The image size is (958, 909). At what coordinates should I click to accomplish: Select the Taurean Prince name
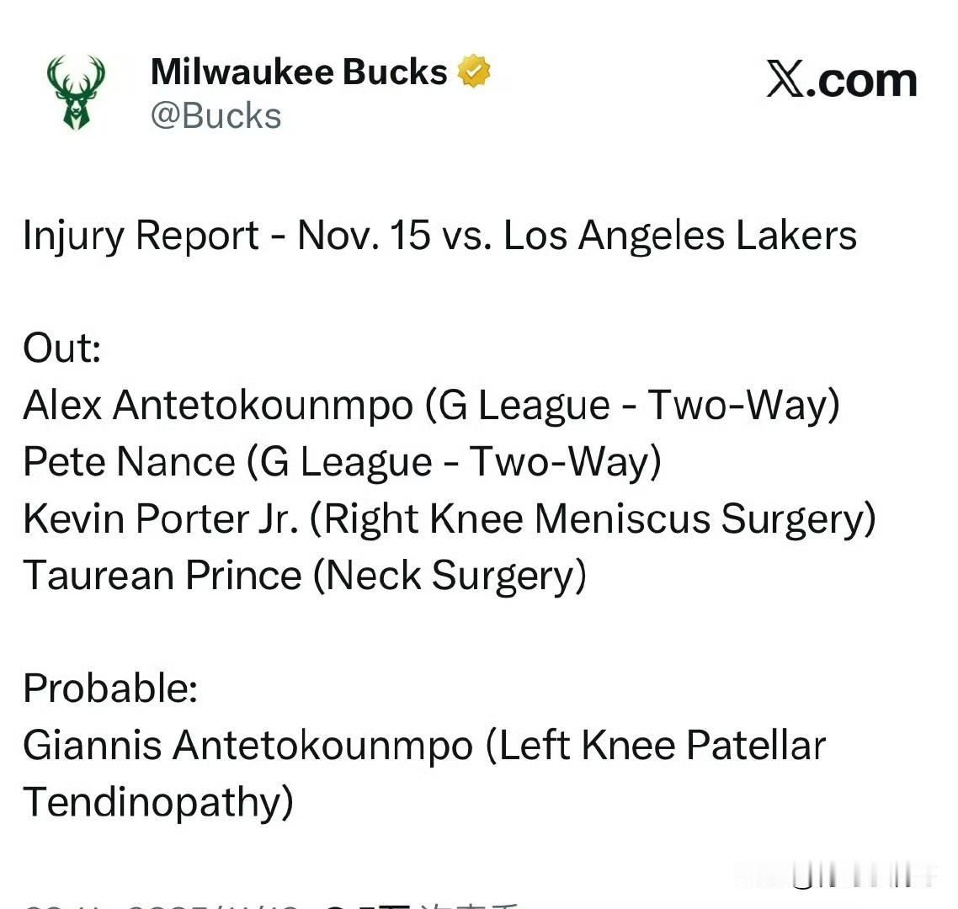162,576
